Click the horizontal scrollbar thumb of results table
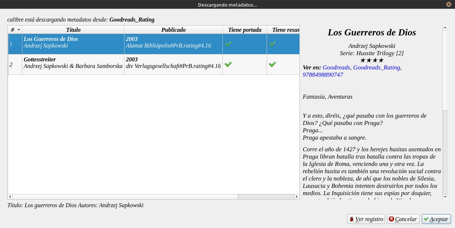The height and width of the screenshot is (228, 455). (x=125, y=197)
